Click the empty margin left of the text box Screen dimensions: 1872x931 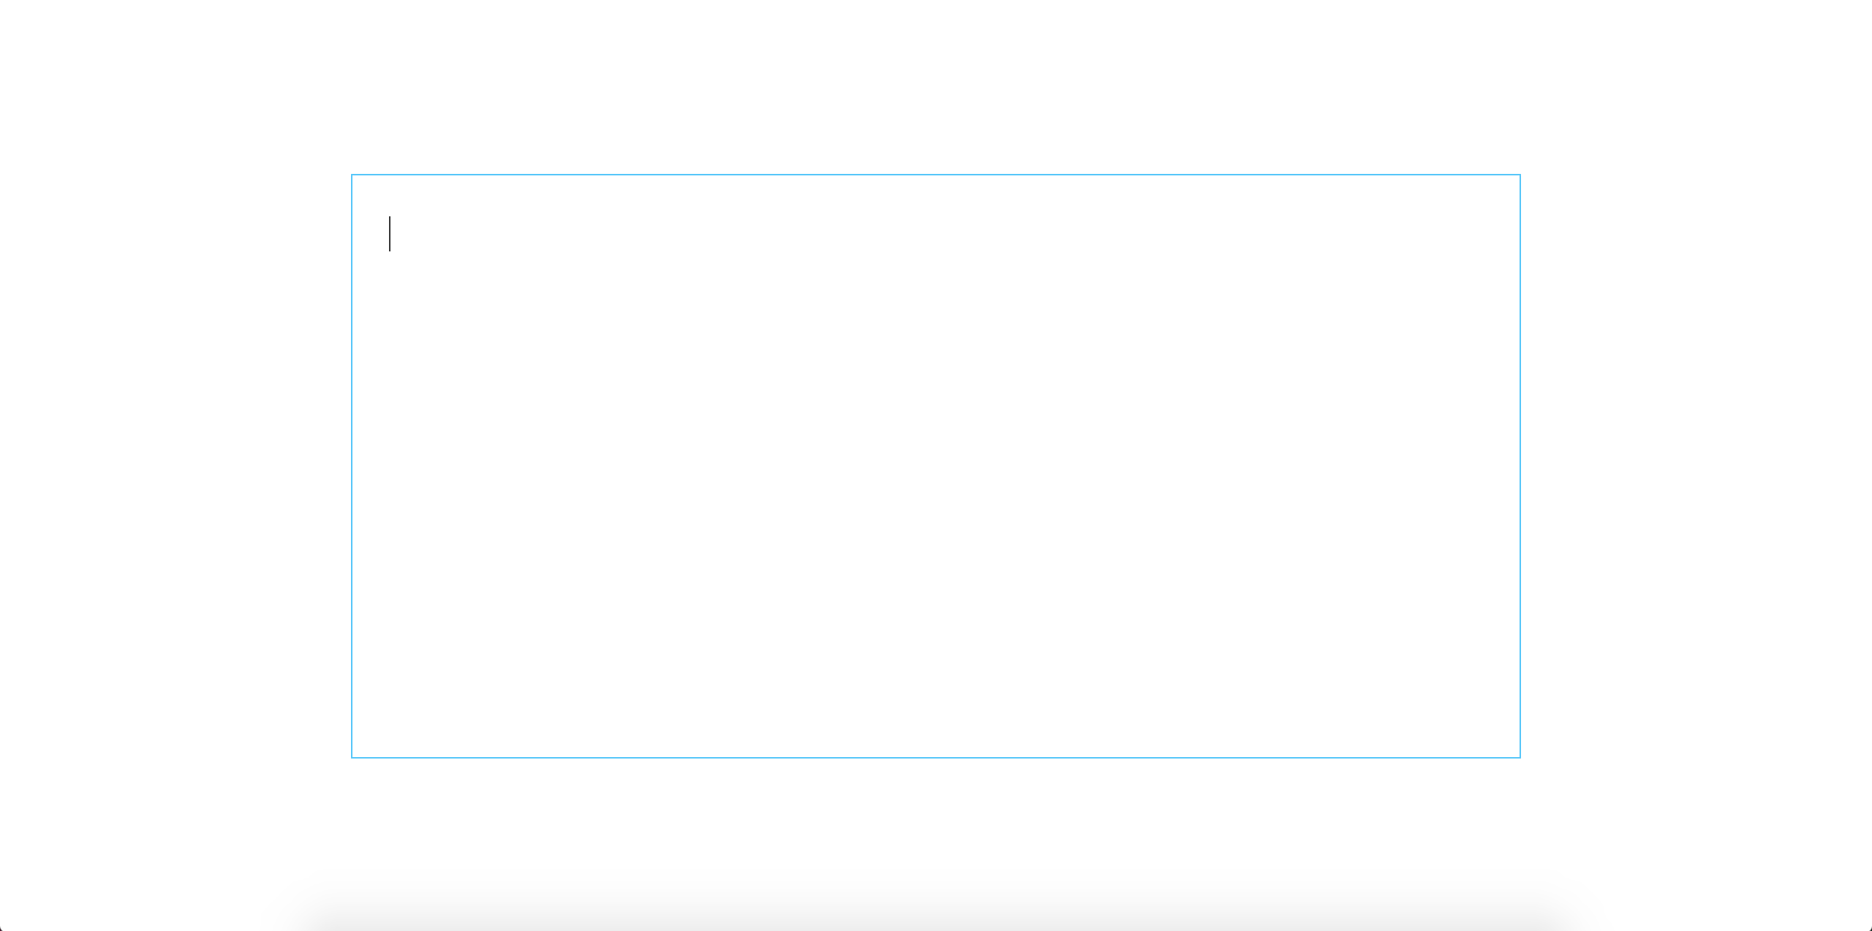click(175, 466)
